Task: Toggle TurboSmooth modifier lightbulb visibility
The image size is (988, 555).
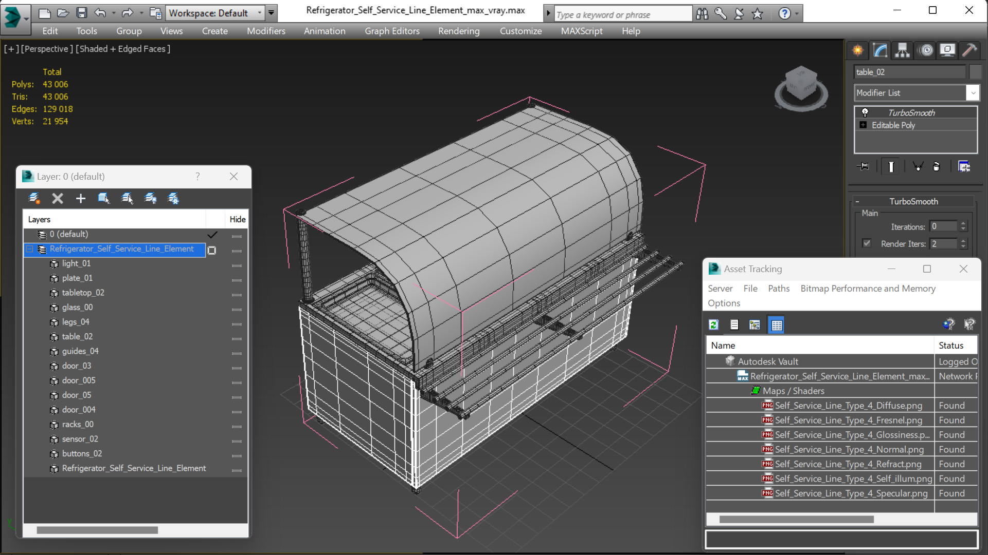Action: click(865, 112)
